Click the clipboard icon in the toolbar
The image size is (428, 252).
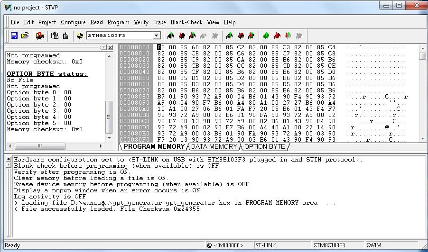55,36
